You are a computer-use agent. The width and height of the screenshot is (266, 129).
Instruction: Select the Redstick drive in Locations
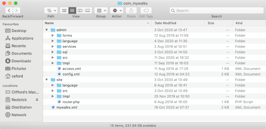point(19,100)
